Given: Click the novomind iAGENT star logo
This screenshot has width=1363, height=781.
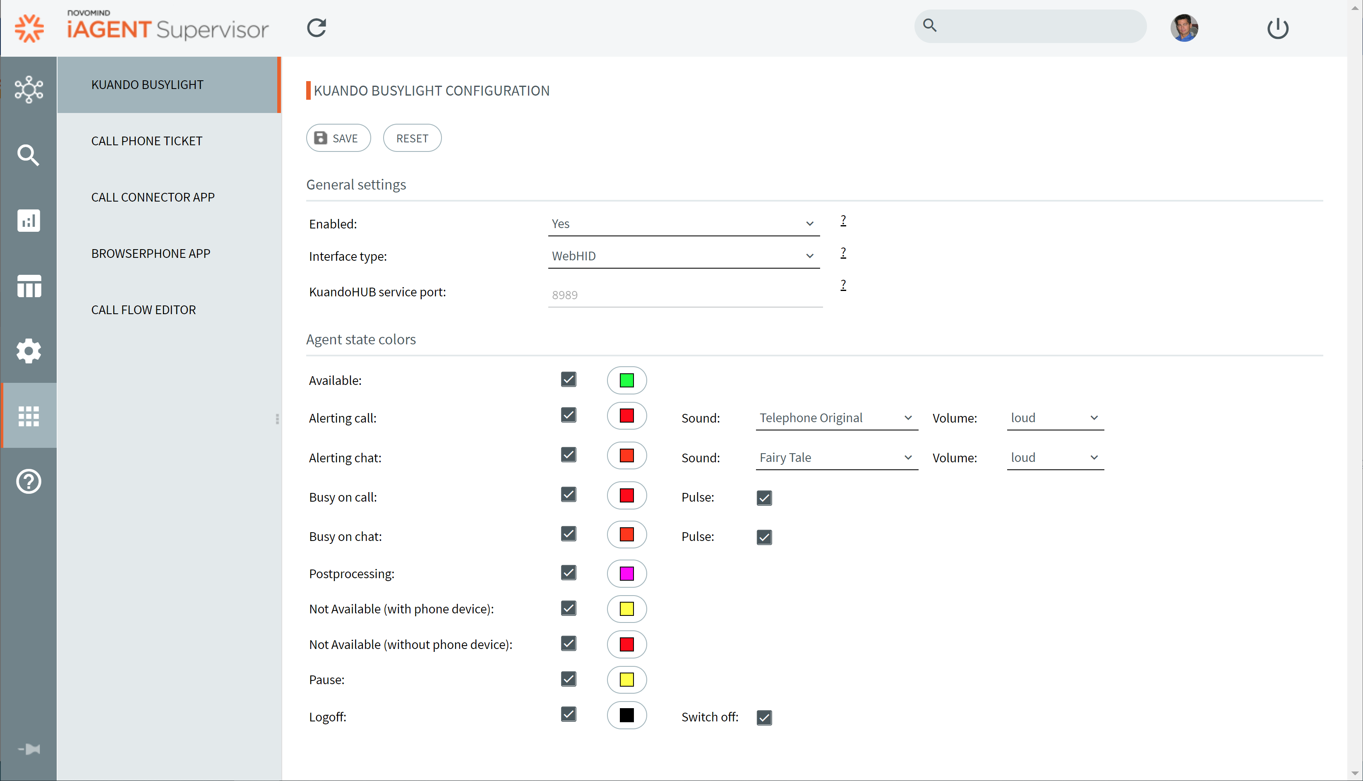Looking at the screenshot, I should (29, 28).
